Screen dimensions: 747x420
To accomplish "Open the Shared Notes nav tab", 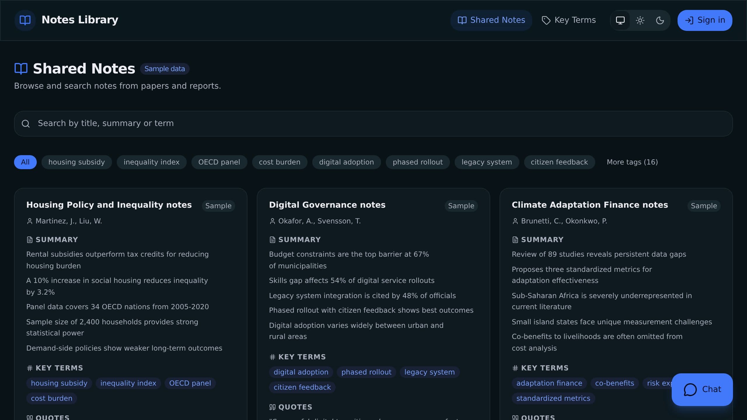I will click(491, 20).
